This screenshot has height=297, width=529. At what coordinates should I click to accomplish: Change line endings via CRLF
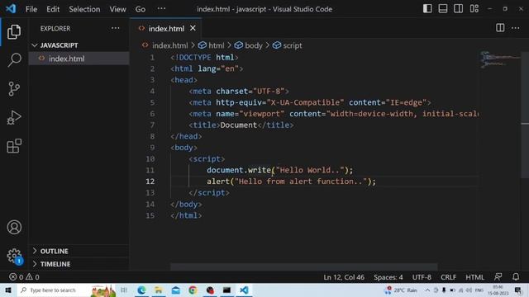pyautogui.click(x=448, y=277)
